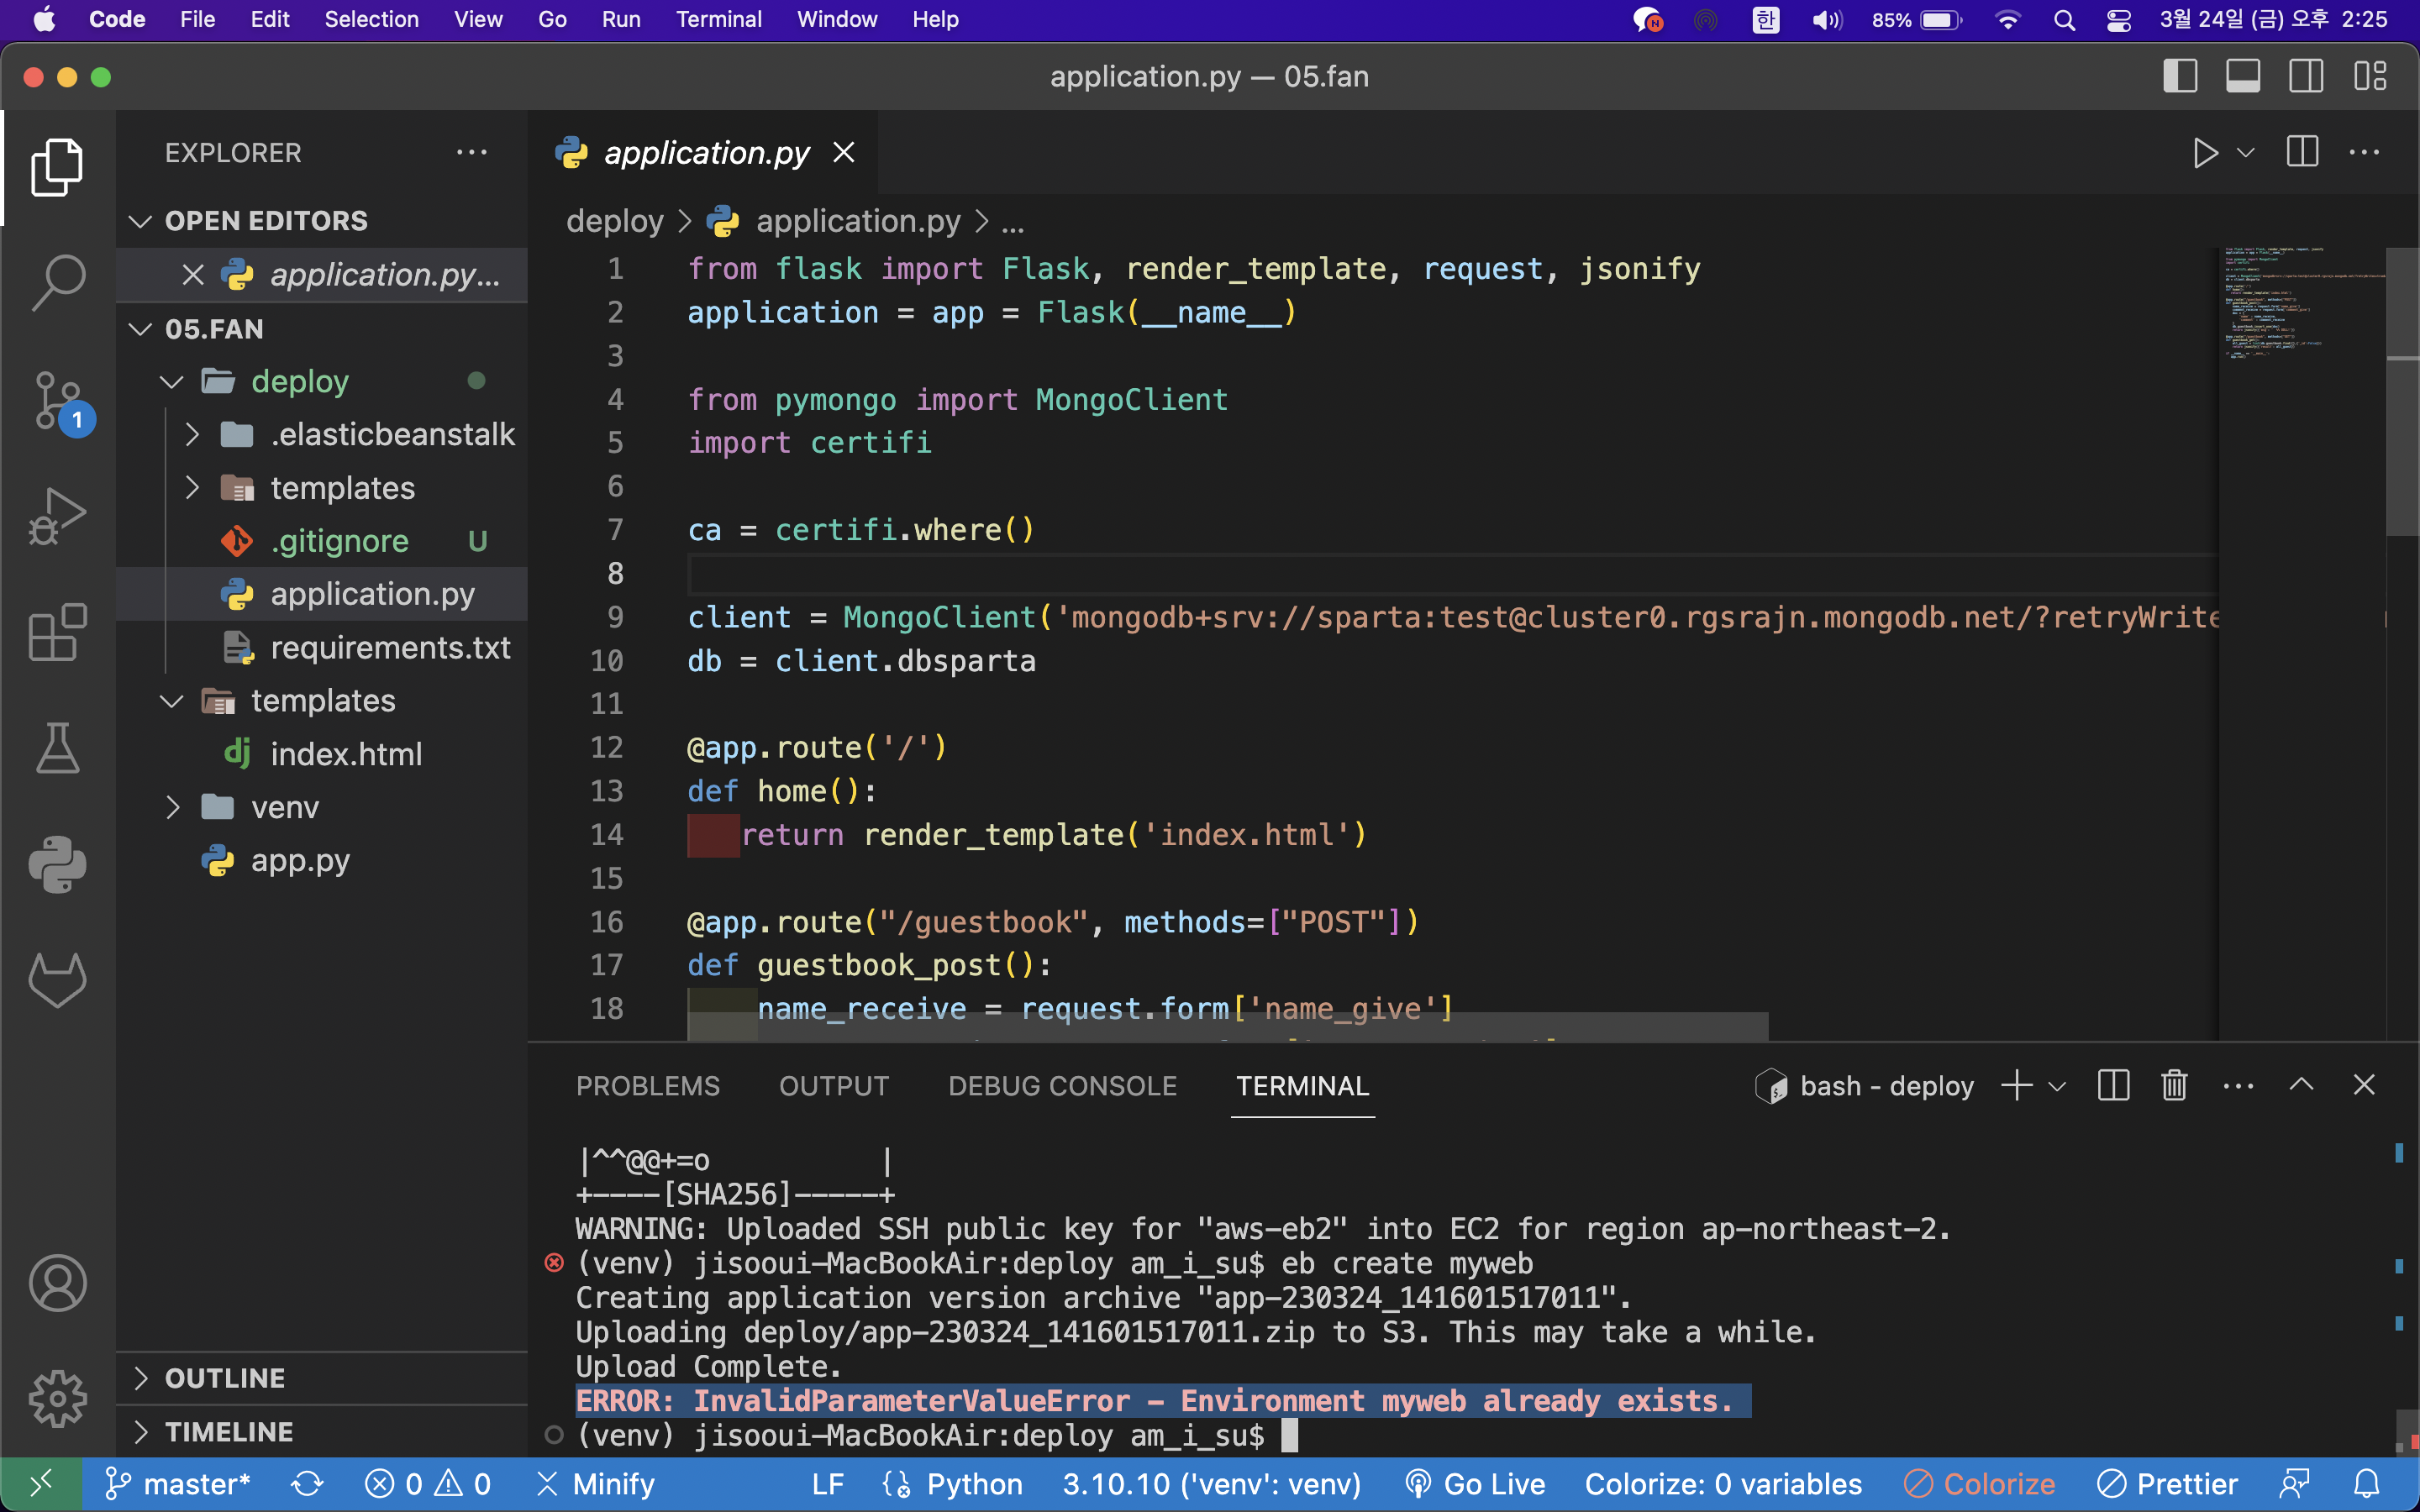
Task: Expand the Timeline section
Action: (141, 1432)
